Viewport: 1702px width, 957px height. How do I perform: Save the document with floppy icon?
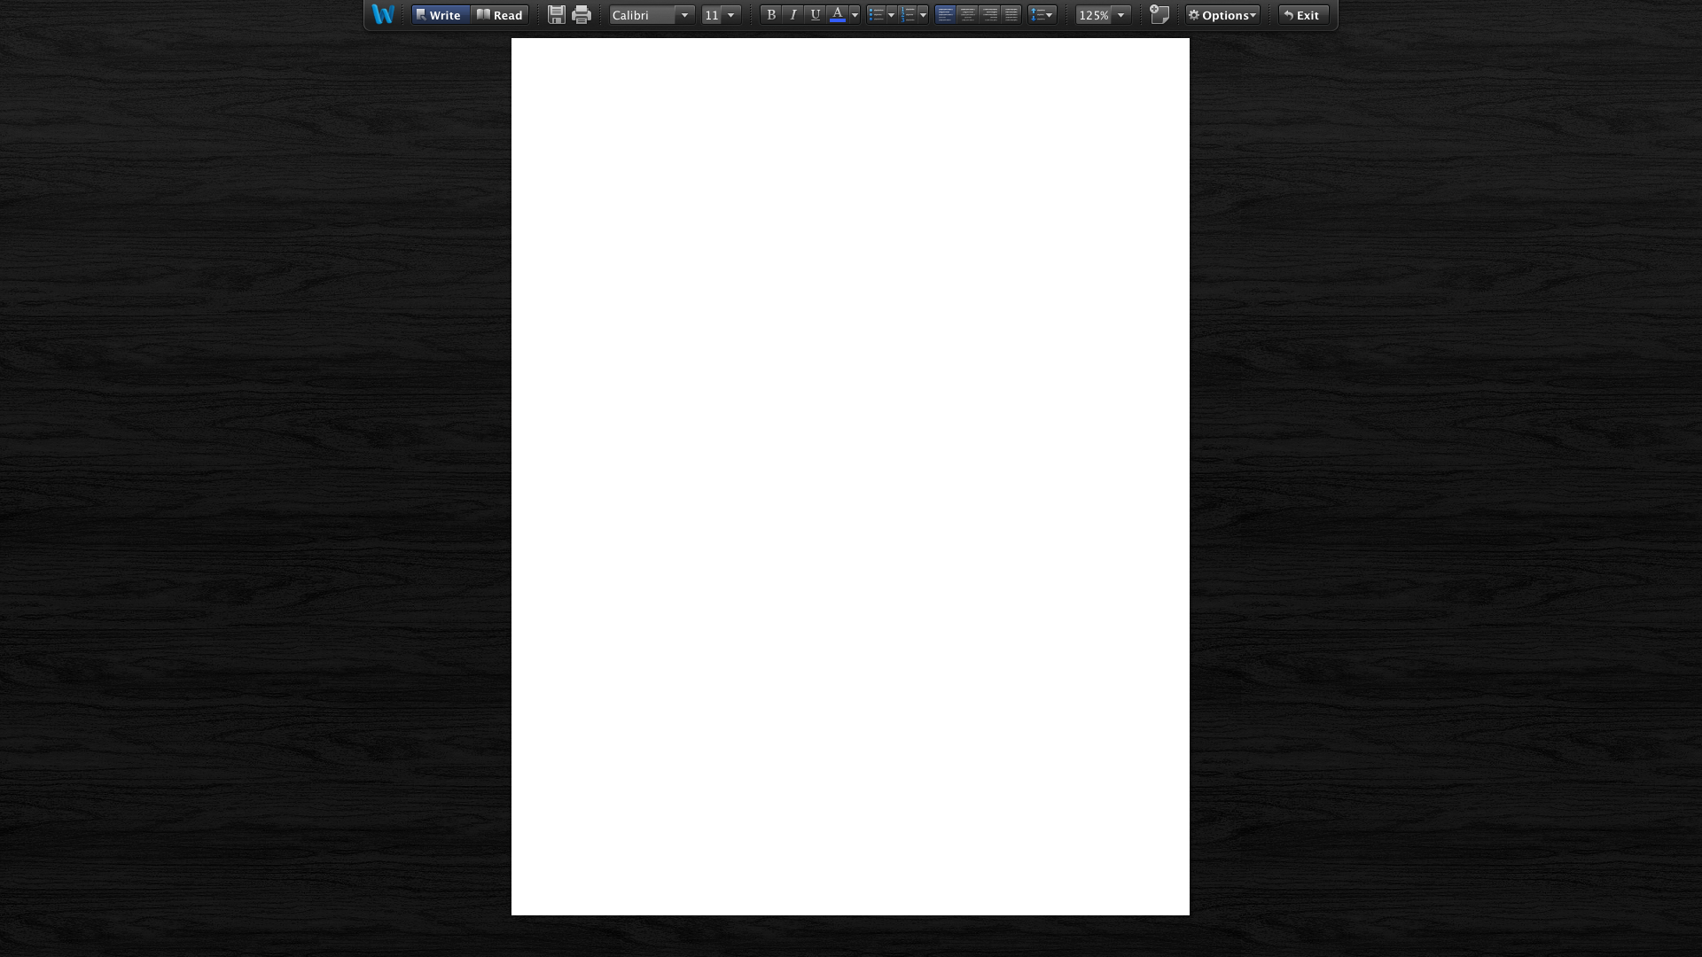coord(556,14)
